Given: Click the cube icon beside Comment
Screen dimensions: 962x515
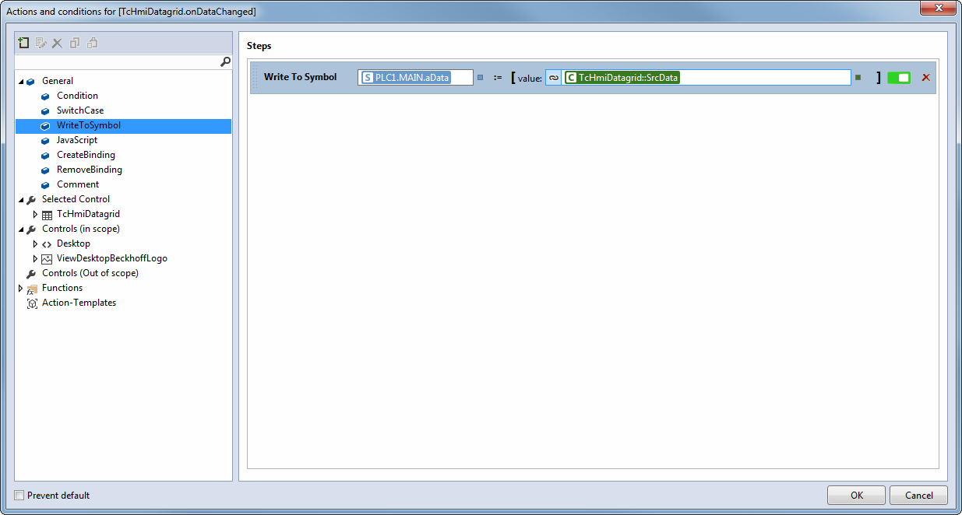Looking at the screenshot, I should (45, 184).
